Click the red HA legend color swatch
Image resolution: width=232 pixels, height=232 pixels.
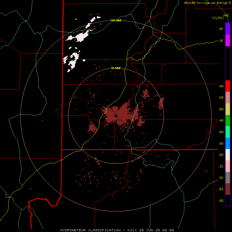[228, 86]
